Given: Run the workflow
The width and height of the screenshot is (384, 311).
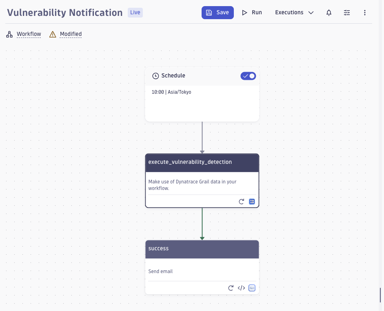Looking at the screenshot, I should click(252, 12).
